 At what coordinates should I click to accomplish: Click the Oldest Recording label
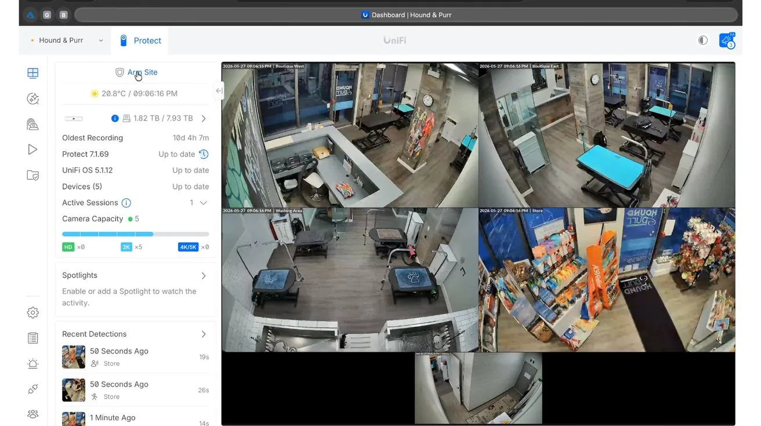point(92,138)
